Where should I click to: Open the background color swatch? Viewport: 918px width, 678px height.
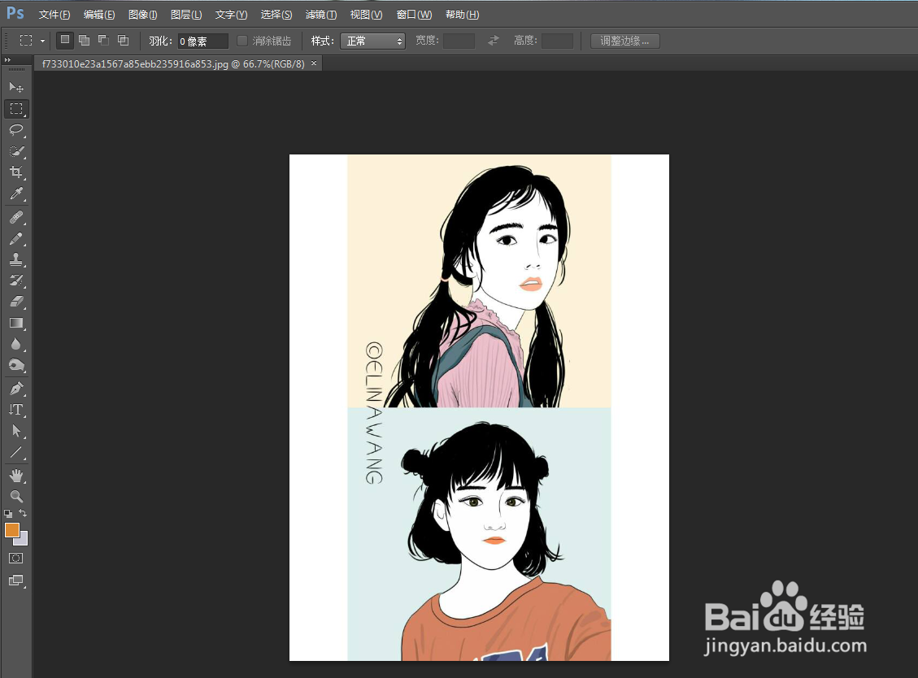pyautogui.click(x=22, y=540)
